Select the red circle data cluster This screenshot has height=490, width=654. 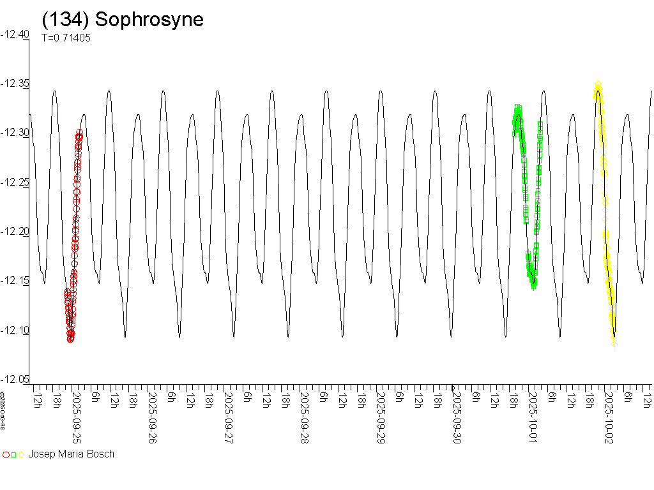74,236
